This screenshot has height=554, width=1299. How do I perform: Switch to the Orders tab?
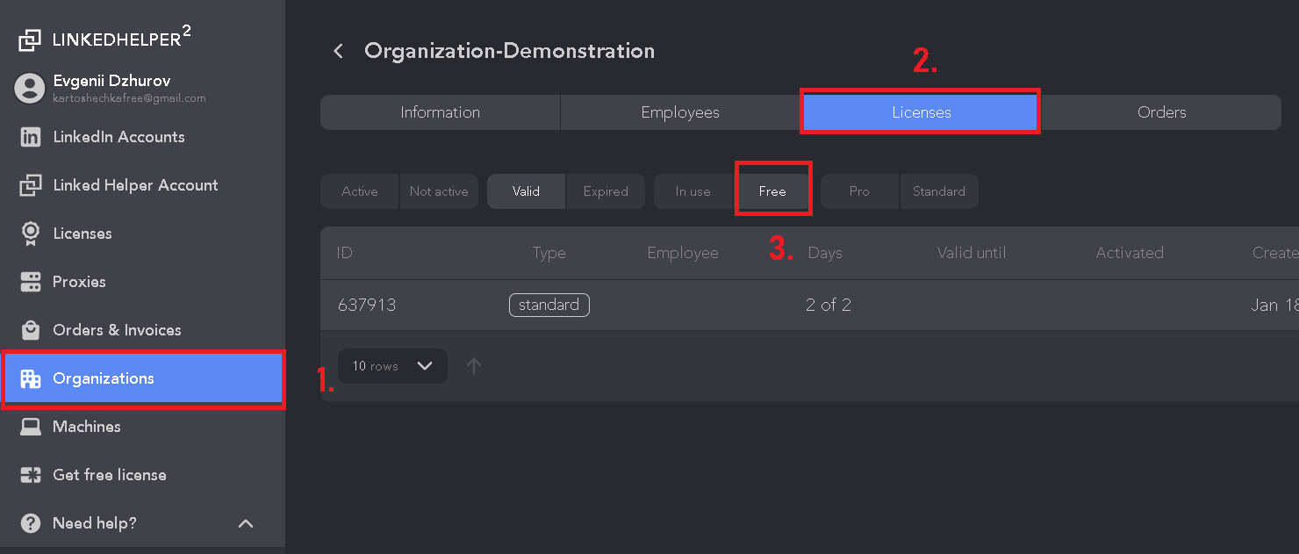click(x=1161, y=112)
